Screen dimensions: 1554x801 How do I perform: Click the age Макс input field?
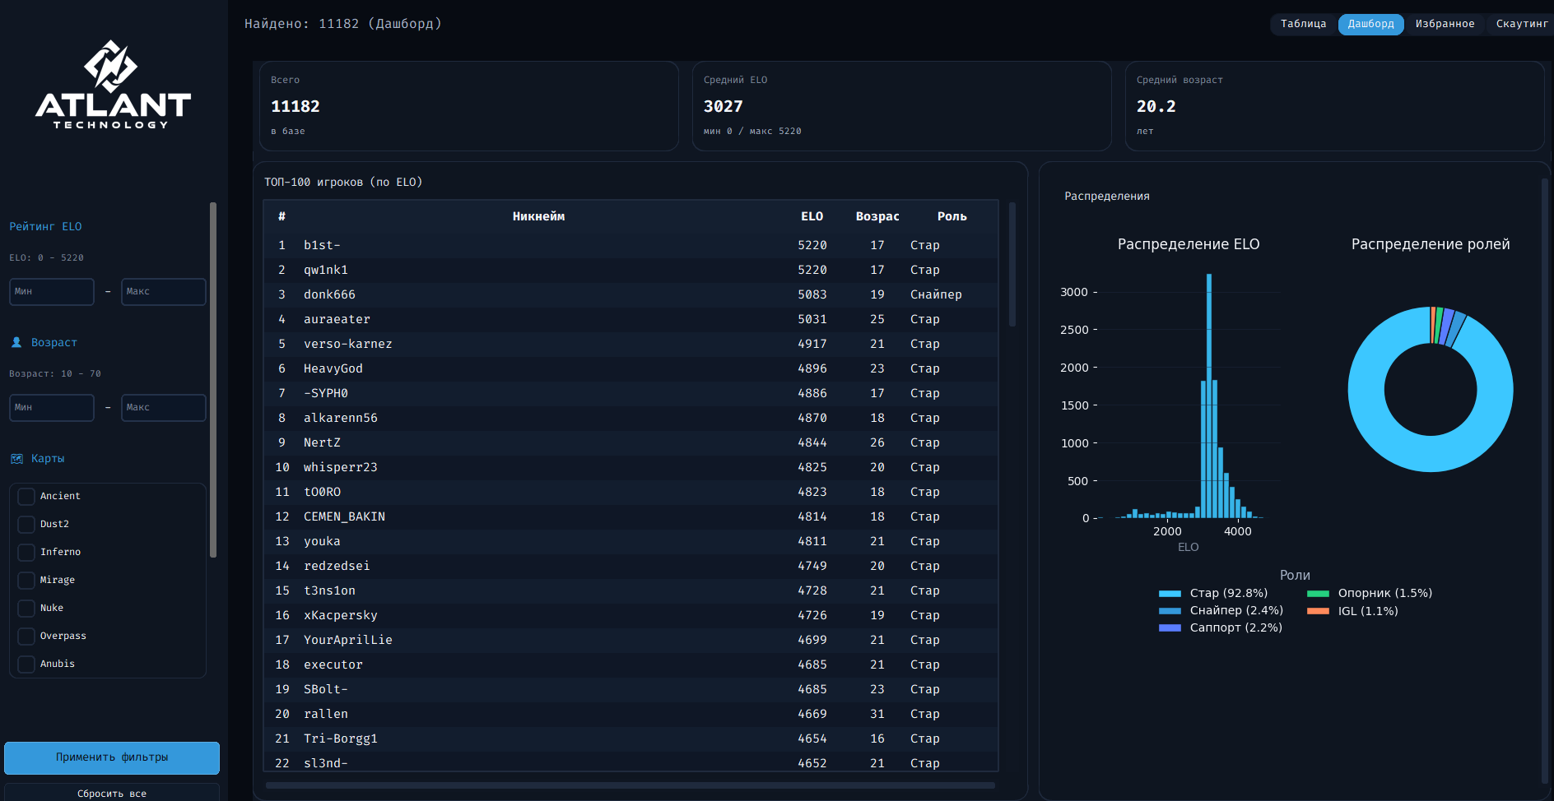[163, 407]
